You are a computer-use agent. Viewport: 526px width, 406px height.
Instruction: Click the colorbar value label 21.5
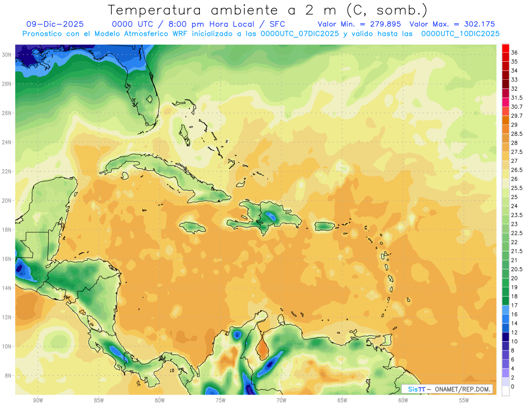(x=517, y=251)
